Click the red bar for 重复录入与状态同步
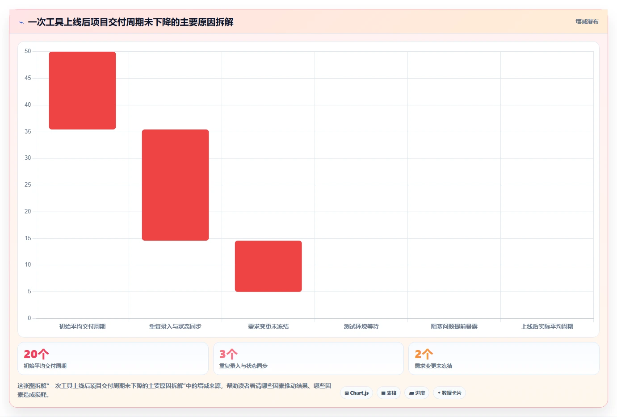The height and width of the screenshot is (417, 617). click(x=175, y=185)
